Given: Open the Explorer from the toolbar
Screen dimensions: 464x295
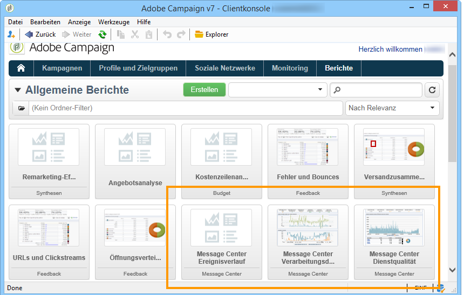Looking at the screenshot, I should [x=211, y=34].
